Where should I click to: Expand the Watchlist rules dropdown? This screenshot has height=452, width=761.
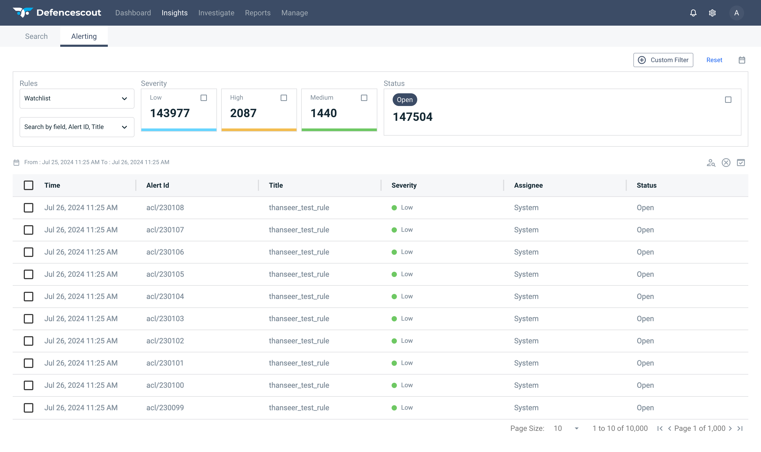coord(77,98)
